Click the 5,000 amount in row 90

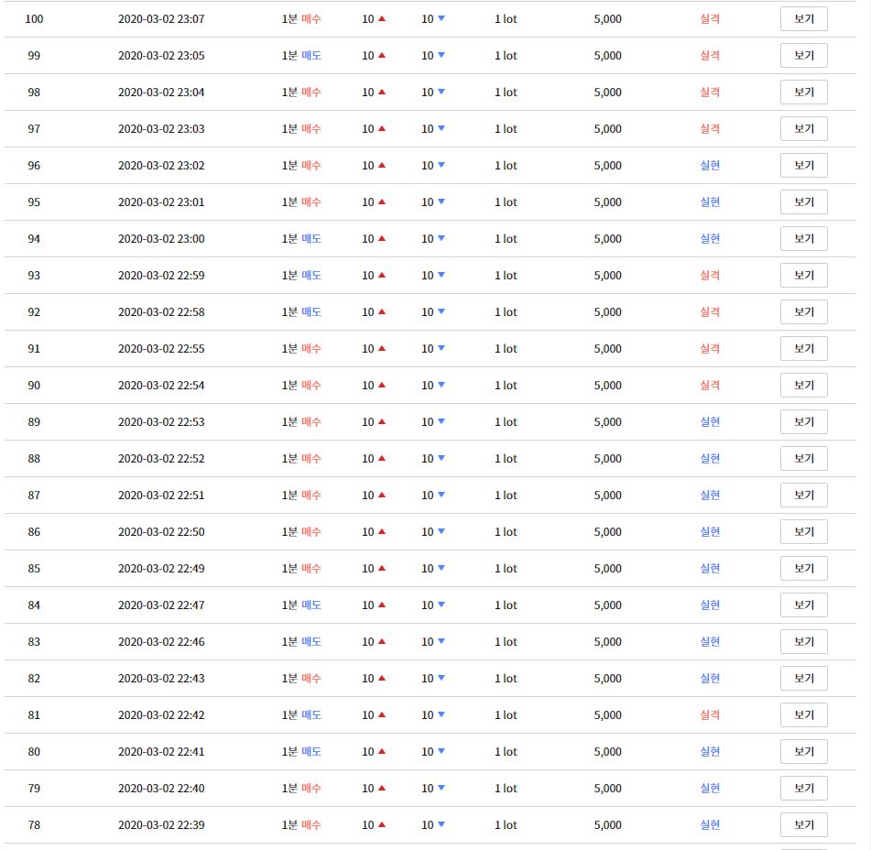click(x=608, y=386)
